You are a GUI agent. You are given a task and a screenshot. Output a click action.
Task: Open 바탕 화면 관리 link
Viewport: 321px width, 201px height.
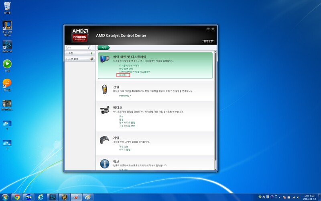pyautogui.click(x=126, y=69)
